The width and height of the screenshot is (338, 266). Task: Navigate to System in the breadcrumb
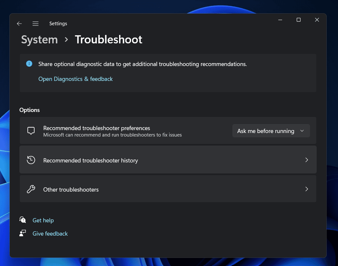(39, 39)
